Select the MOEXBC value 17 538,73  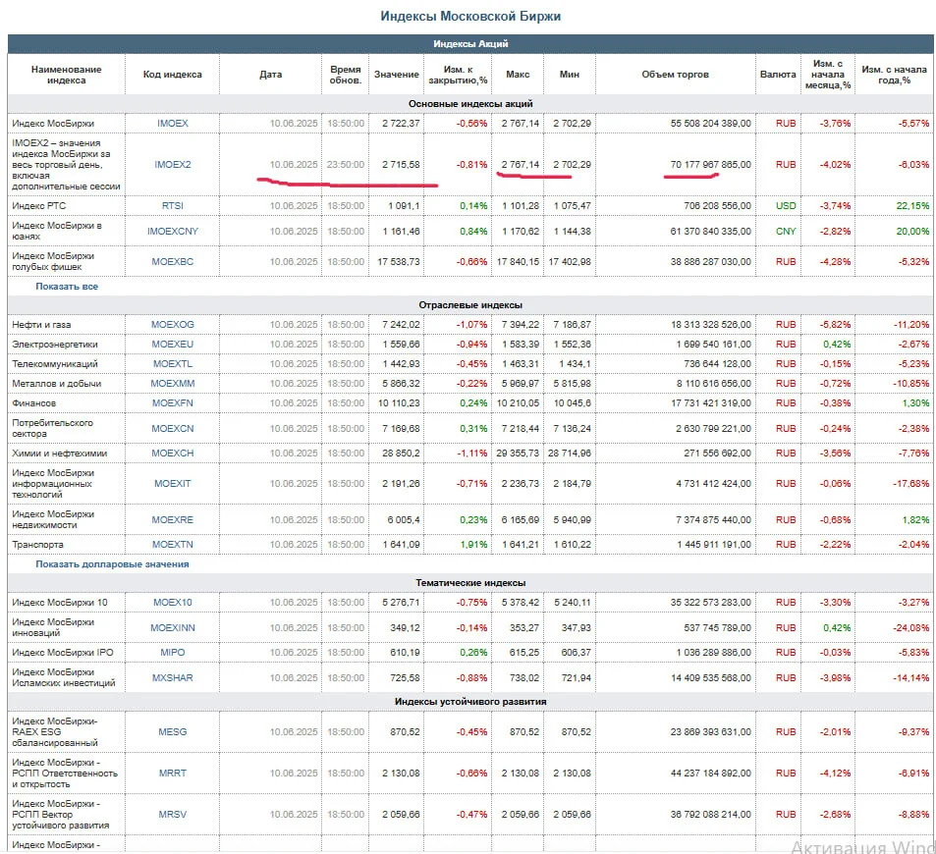[x=399, y=261]
